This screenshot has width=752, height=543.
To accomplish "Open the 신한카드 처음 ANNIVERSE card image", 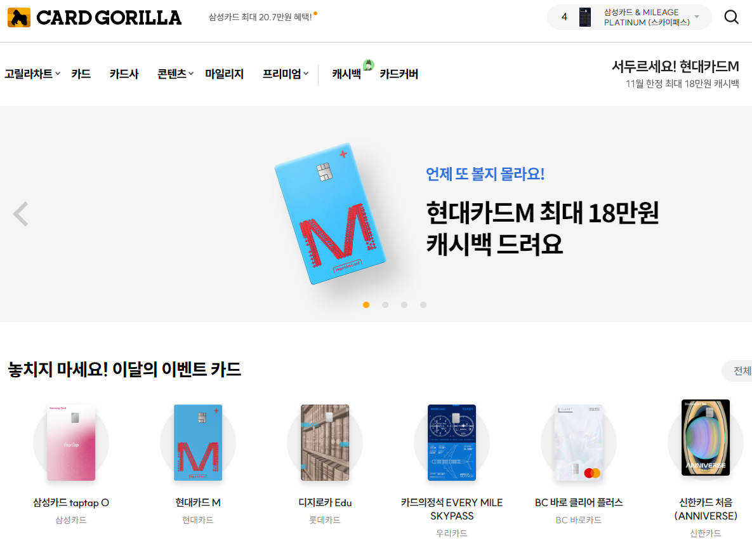I will (x=706, y=438).
